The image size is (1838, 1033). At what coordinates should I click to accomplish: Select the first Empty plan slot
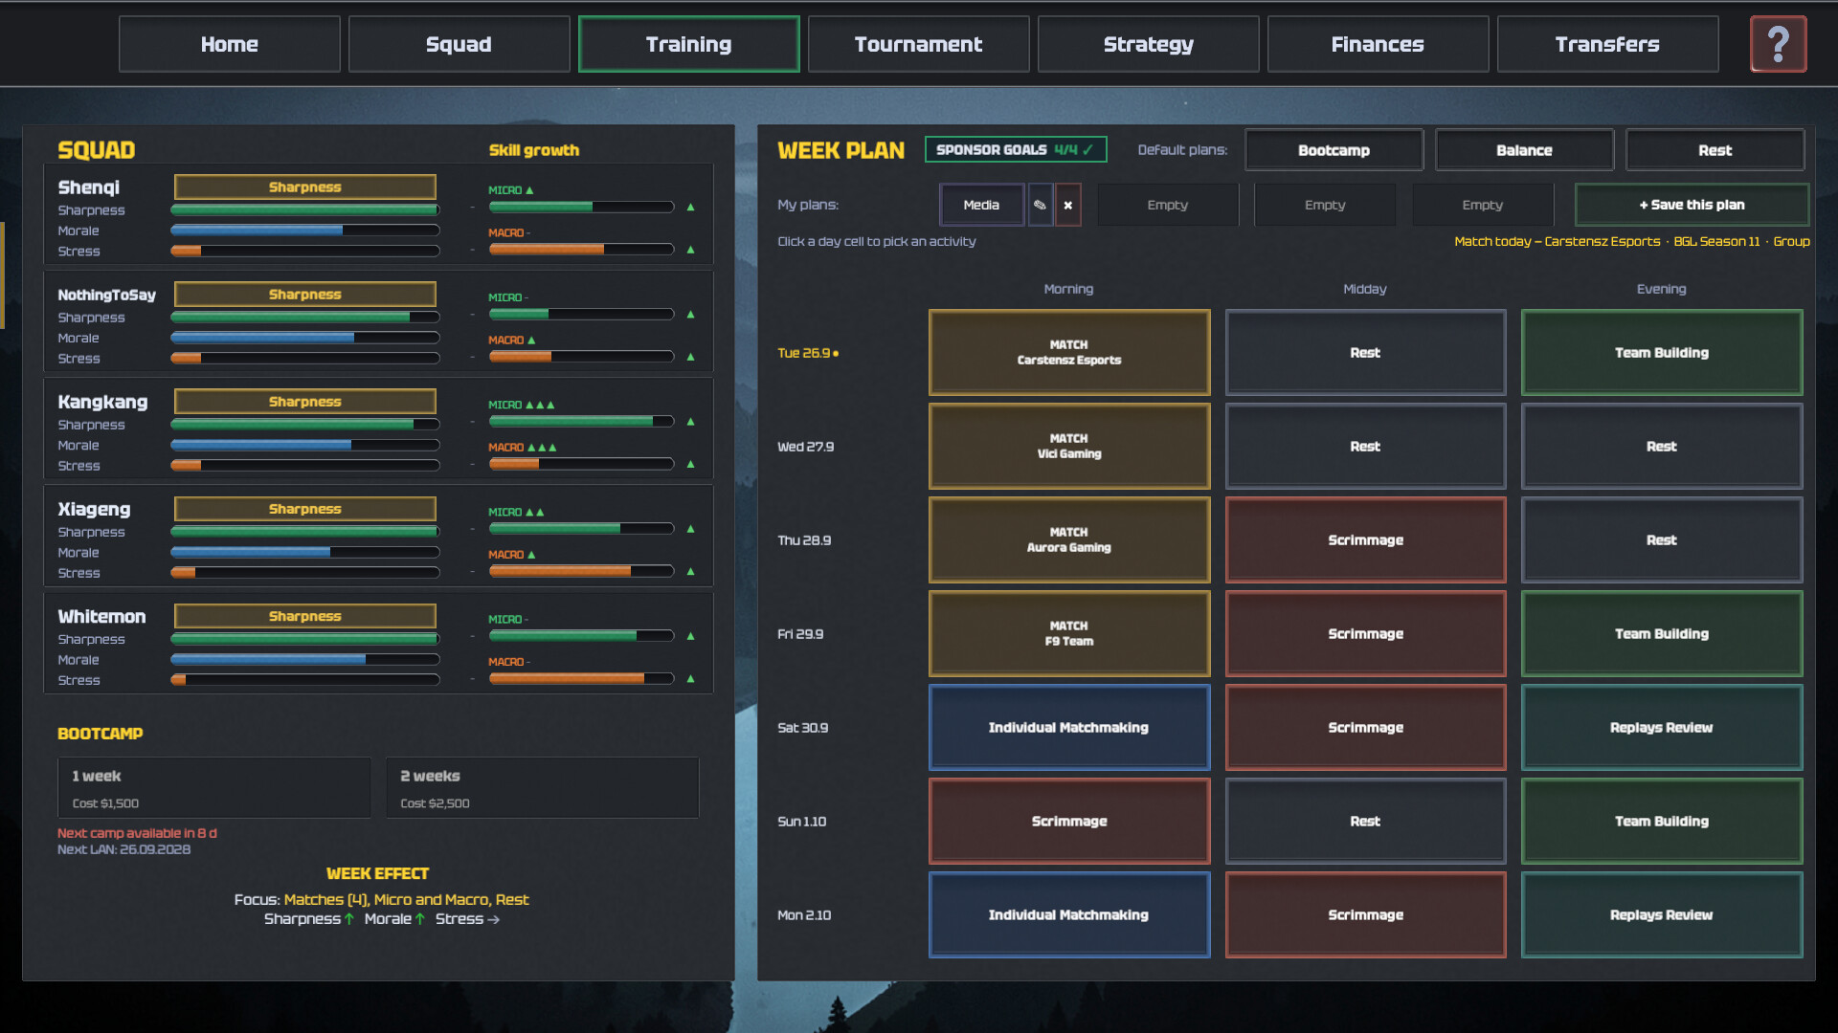point(1168,205)
